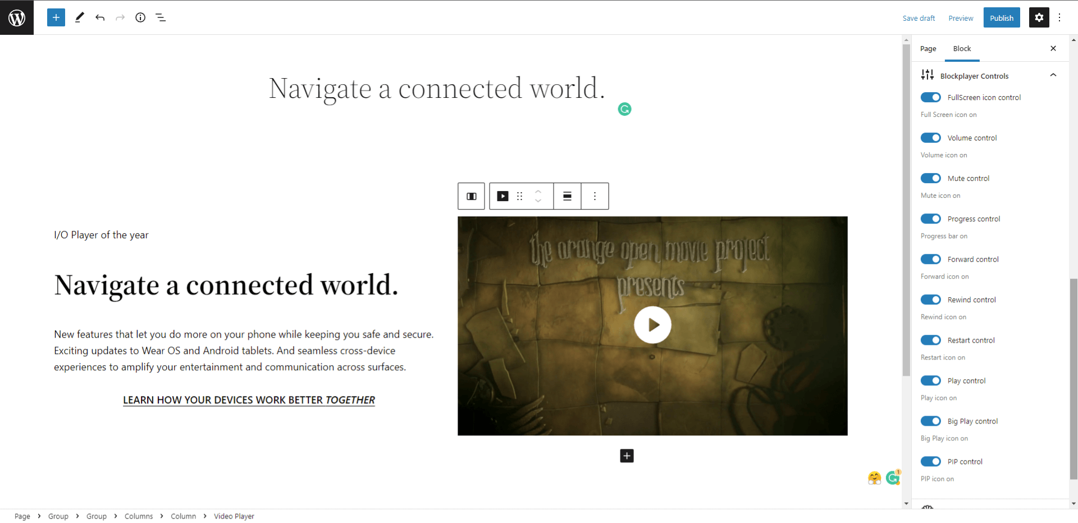Screen dimensions: 1078x523
Task: Click the Grammarly icon near the heading
Action: coord(624,109)
